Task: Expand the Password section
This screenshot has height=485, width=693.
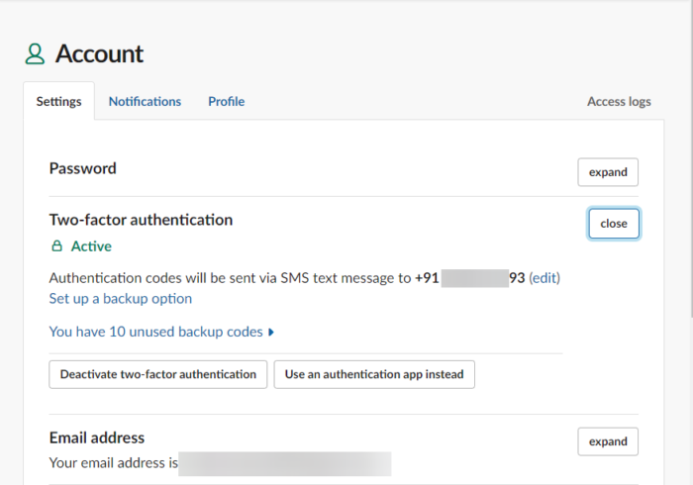Action: (x=608, y=172)
